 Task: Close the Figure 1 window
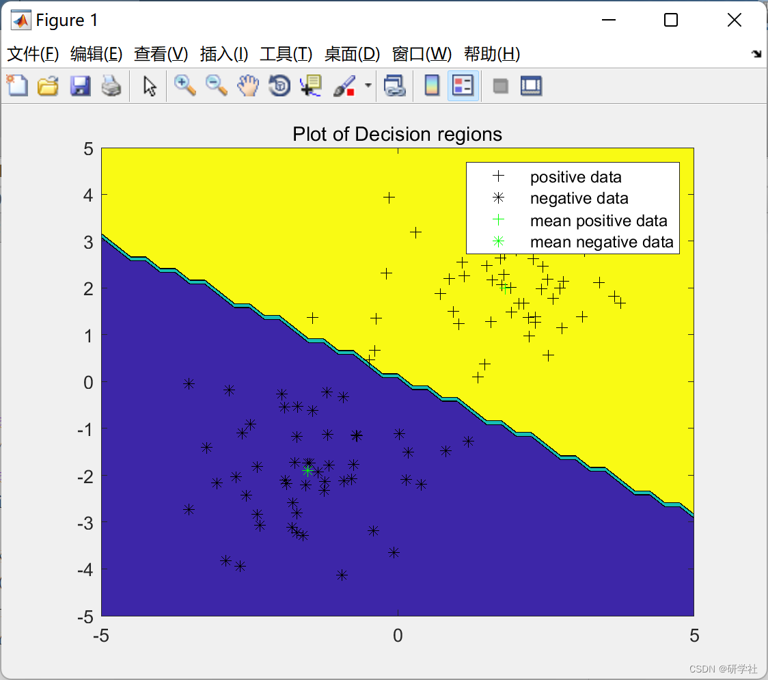[735, 20]
